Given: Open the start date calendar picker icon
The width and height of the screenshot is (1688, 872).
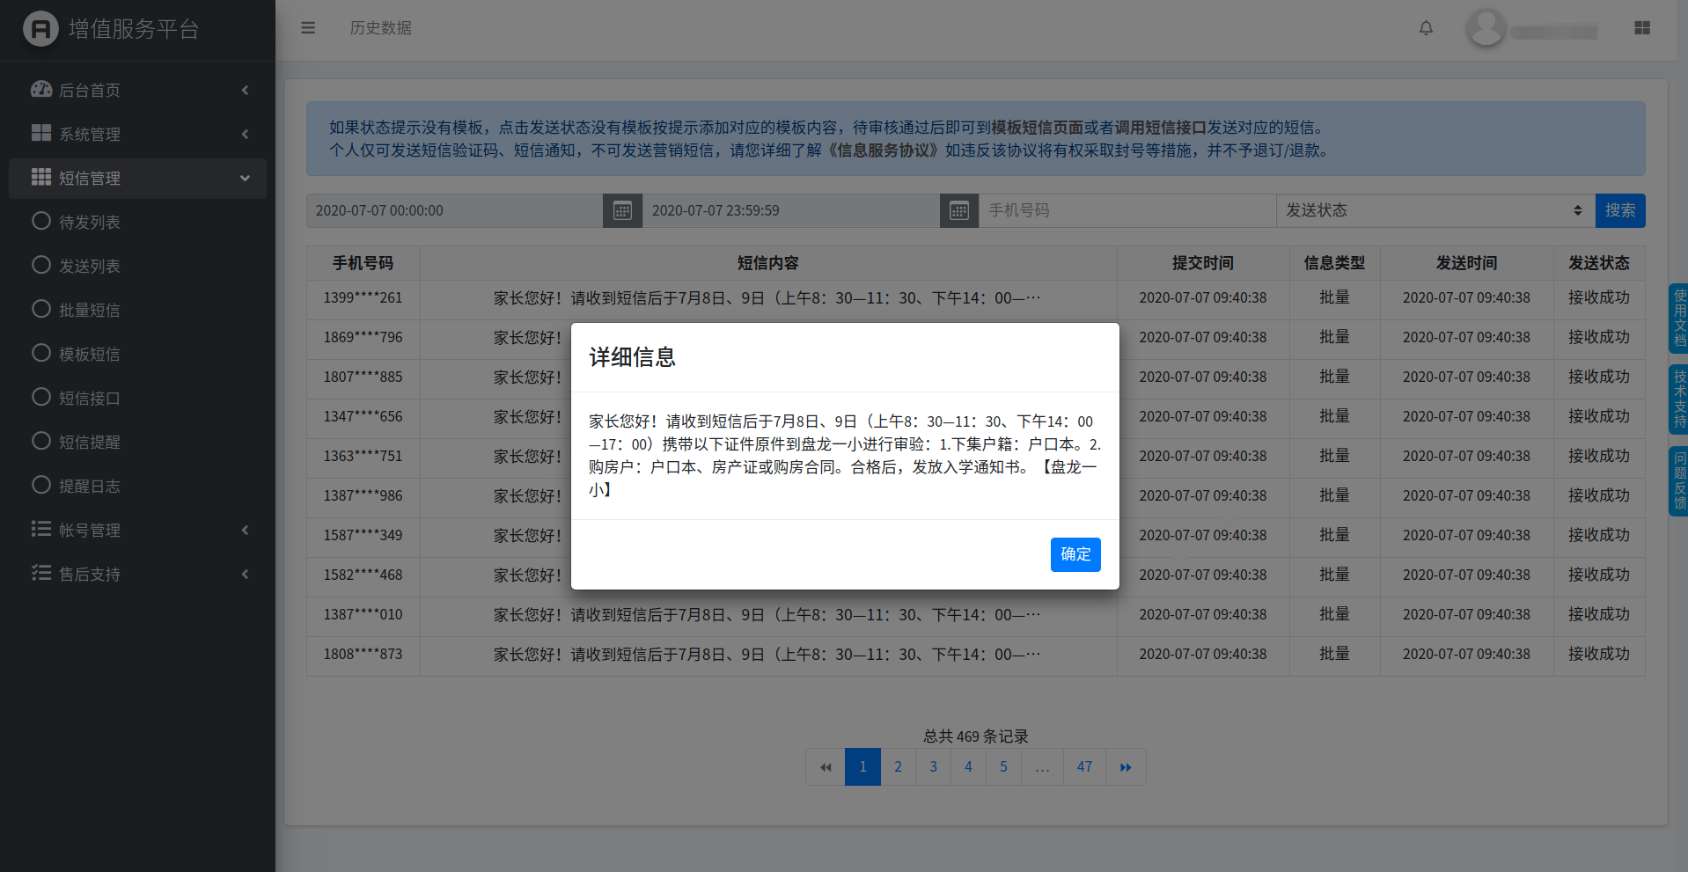Looking at the screenshot, I should click(x=622, y=211).
